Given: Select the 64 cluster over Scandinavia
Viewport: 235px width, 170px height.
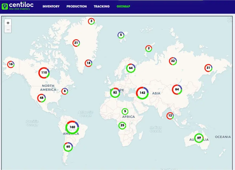Looking at the screenshot, I should tap(131, 68).
